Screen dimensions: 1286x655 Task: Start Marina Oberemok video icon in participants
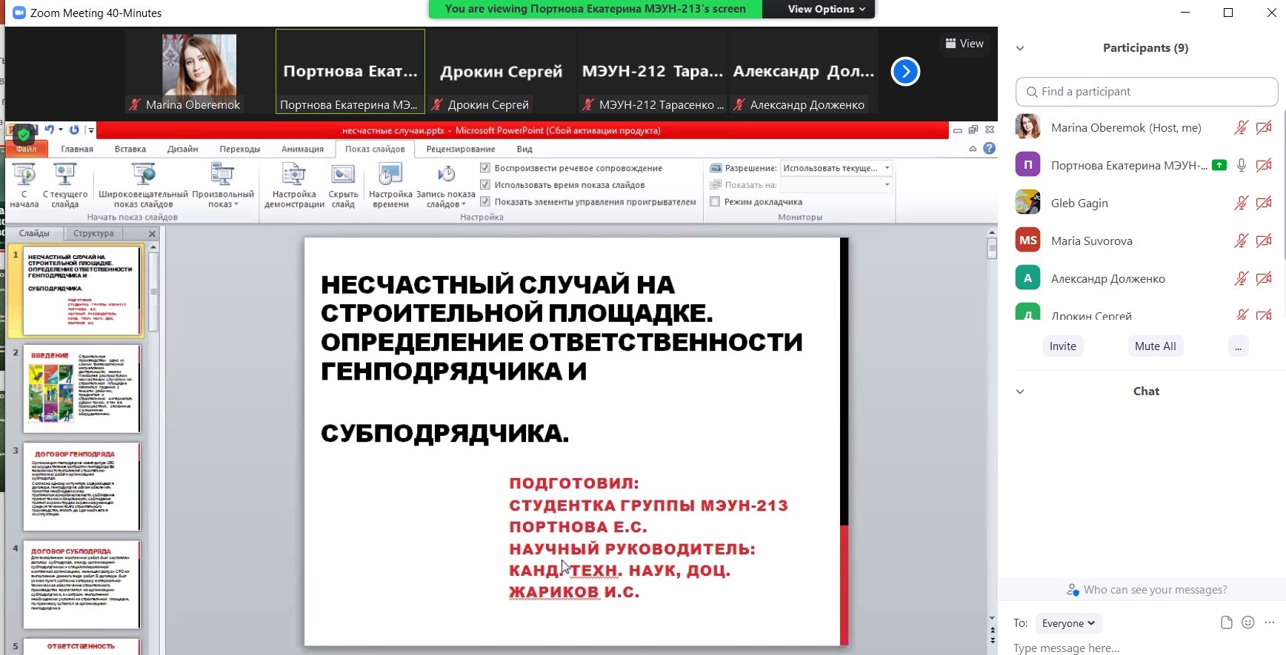[x=1264, y=127]
